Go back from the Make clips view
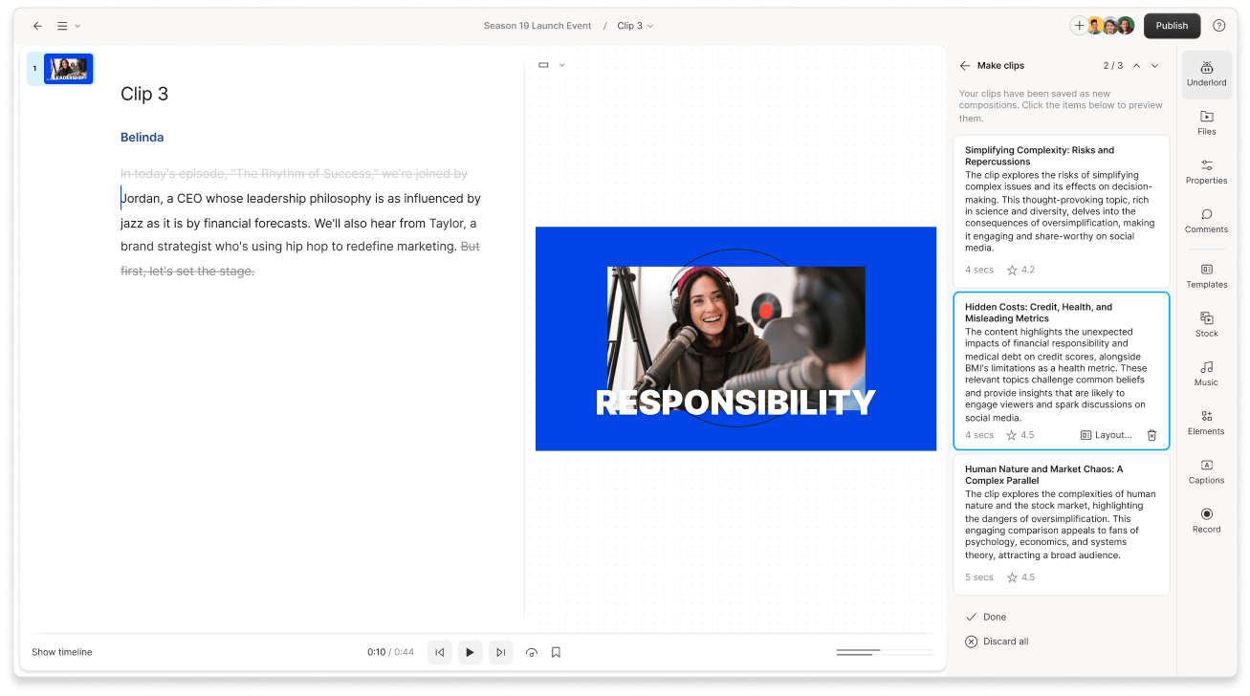The image size is (1250, 696). click(965, 65)
